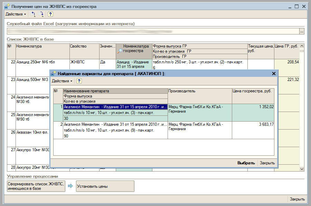Click the arrow icon between process buttons
Screen dimensions: 311x206
coord(70,186)
